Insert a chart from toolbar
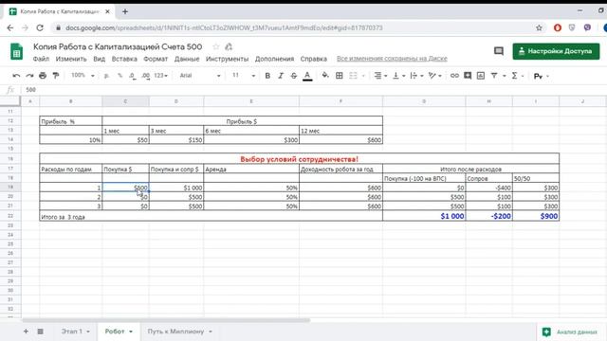The image size is (607, 341). pos(481,76)
